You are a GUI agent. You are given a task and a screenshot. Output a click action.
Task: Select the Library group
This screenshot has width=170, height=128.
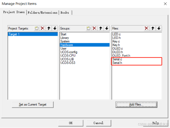coord(85,38)
